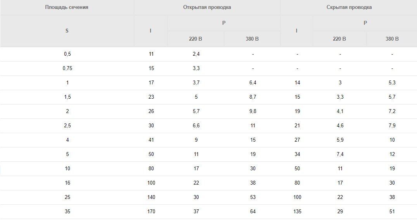Screen dimensions: 417x221
Task: Select the 2,5 cross-section cell
Action: click(67, 126)
